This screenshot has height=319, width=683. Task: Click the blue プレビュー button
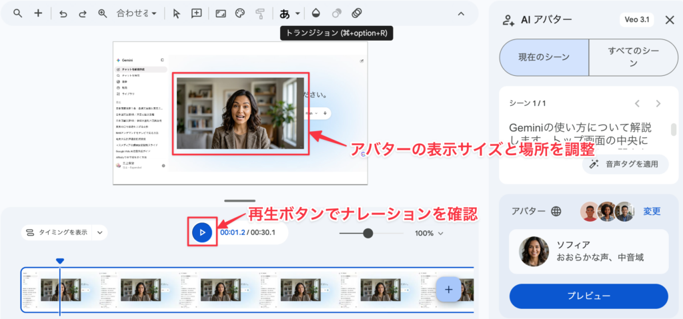click(588, 296)
